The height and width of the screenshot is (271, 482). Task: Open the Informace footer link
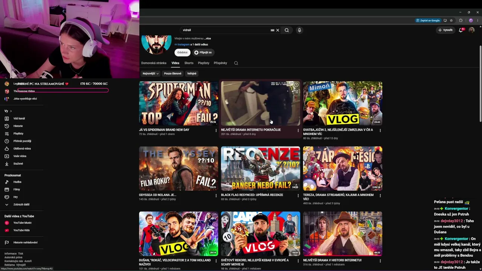(x=11, y=254)
